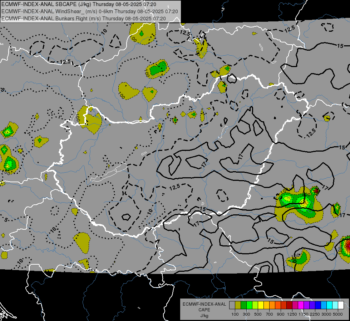Click the lime yellow-green legend swatch
350x321 pixels.
pyautogui.click(x=255, y=305)
